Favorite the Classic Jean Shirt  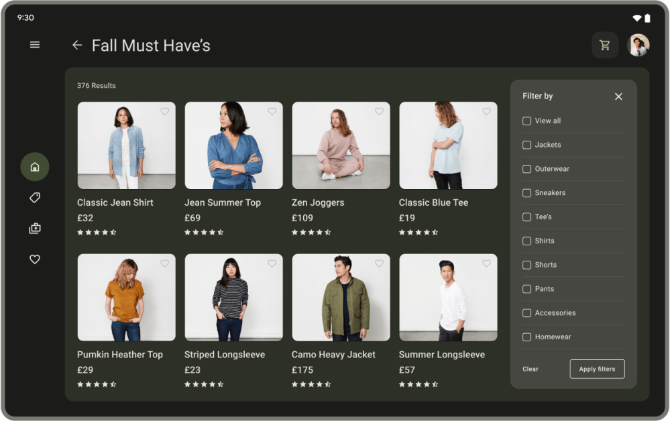(164, 112)
